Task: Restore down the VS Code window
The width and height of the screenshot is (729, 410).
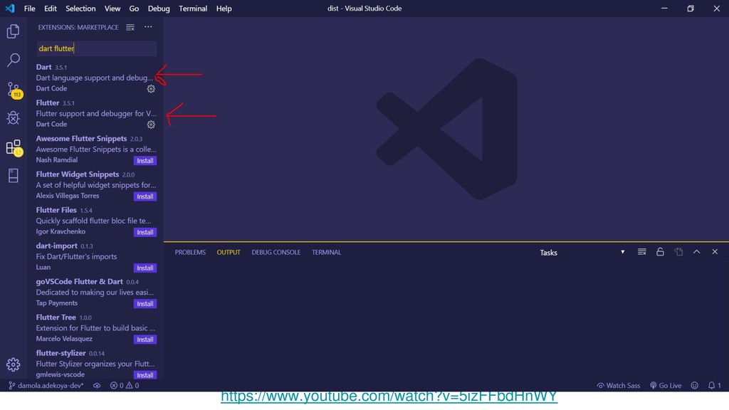Action: coord(691,9)
